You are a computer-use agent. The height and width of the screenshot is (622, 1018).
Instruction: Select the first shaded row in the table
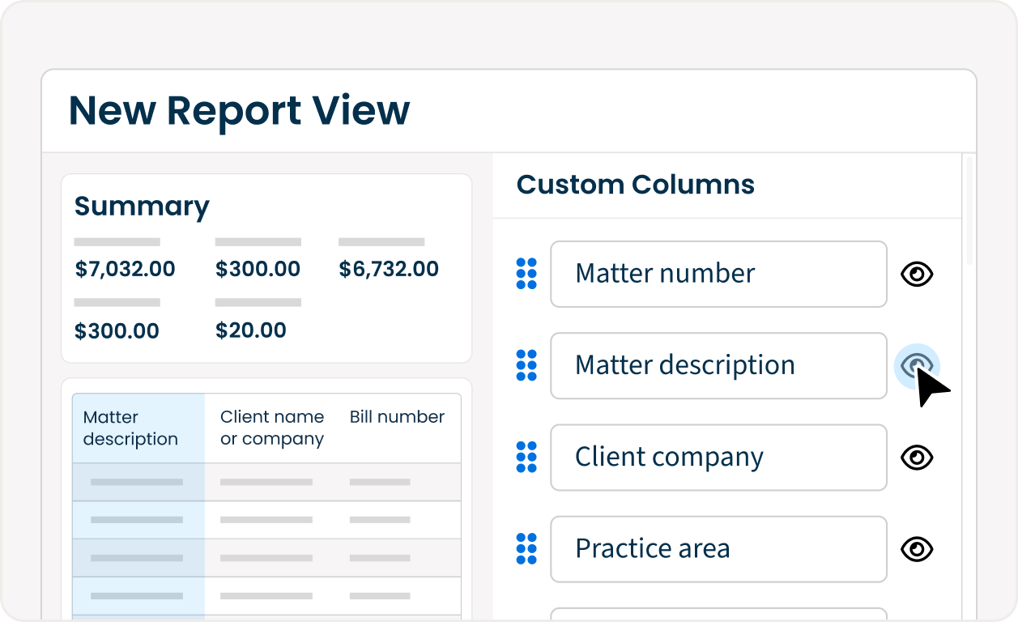(267, 481)
